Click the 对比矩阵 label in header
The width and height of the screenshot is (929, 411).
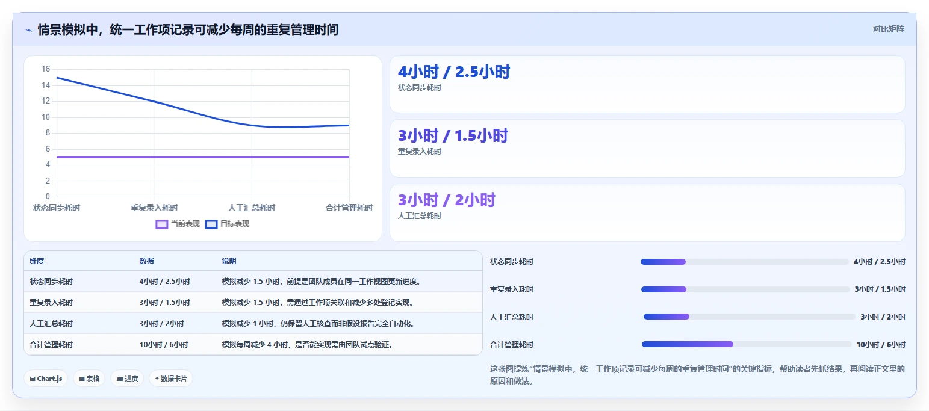click(888, 29)
